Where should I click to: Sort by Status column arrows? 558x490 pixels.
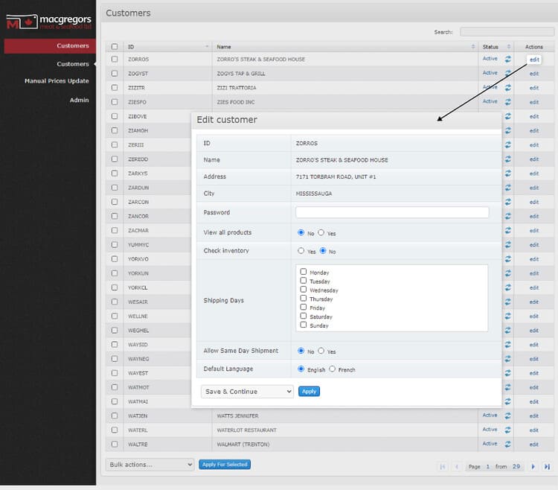click(x=509, y=47)
